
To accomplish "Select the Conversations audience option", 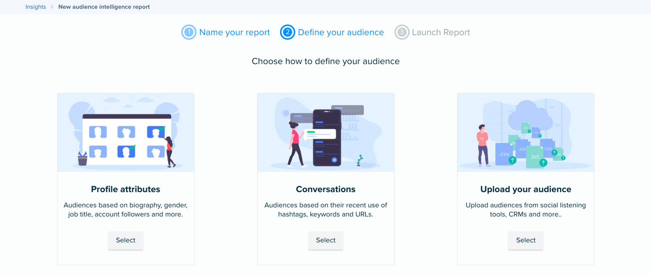I will click(x=326, y=241).
